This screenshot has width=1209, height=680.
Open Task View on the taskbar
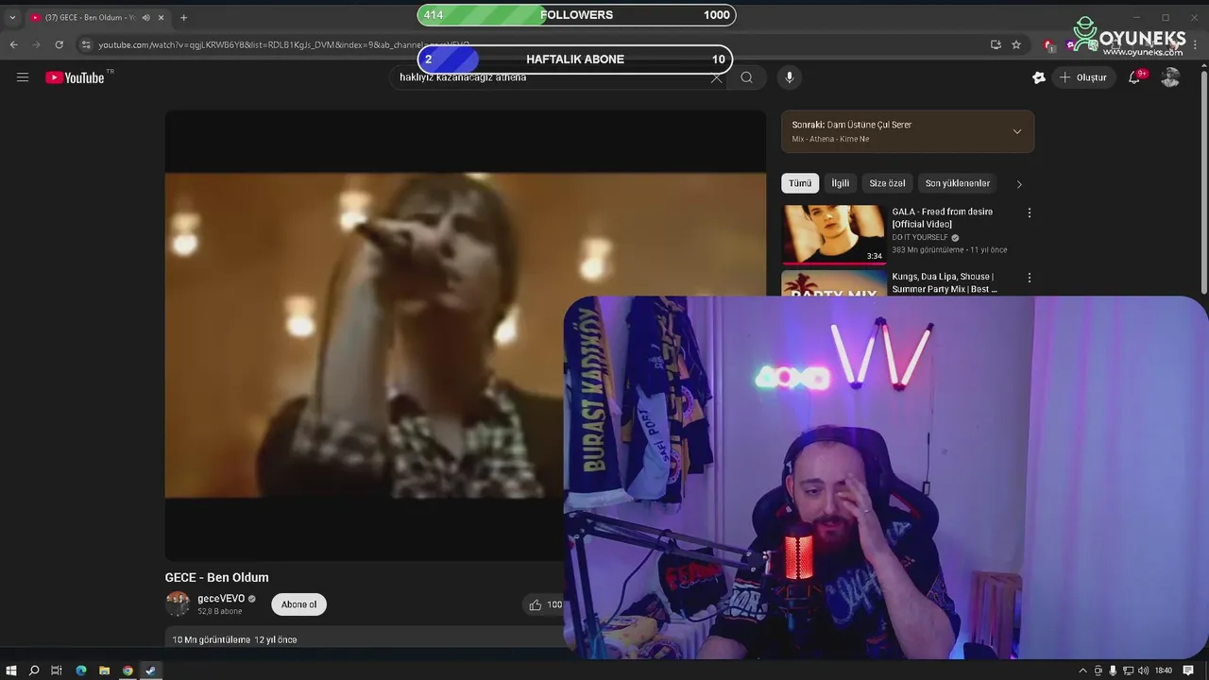point(57,671)
